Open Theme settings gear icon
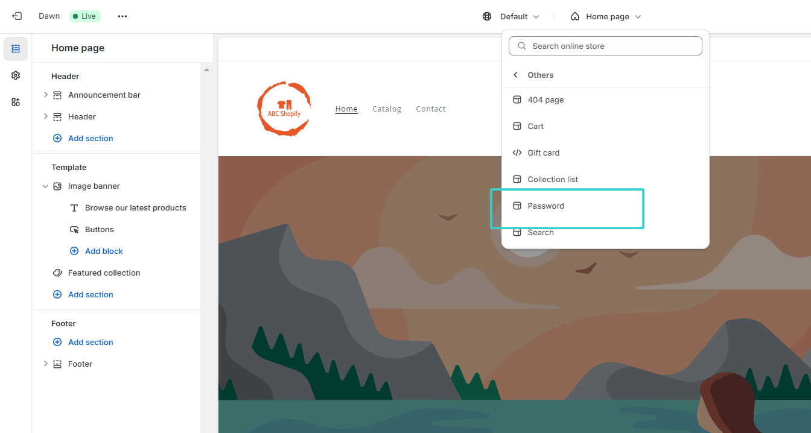The width and height of the screenshot is (811, 433). click(16, 75)
